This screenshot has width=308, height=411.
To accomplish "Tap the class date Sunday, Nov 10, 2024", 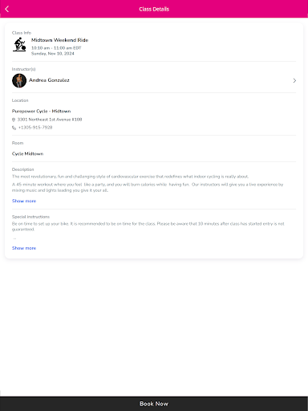I will (53, 54).
